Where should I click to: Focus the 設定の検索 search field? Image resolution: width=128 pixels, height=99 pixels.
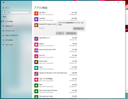pos(17,12)
